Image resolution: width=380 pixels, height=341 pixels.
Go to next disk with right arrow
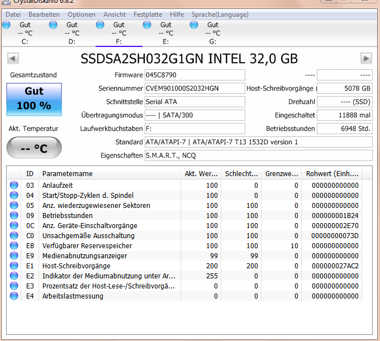point(366,58)
